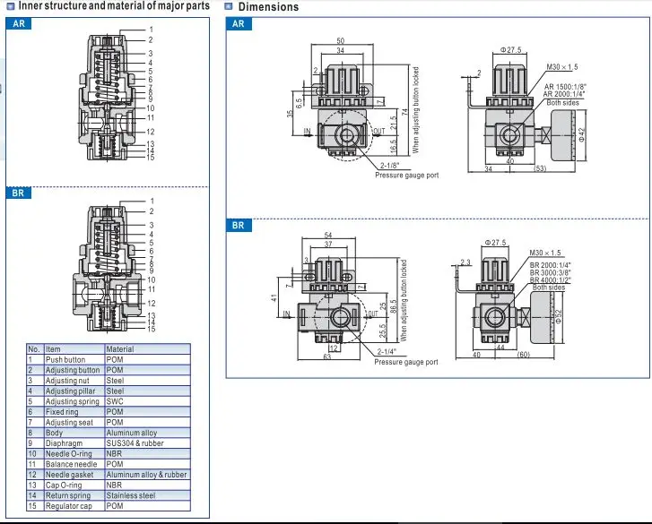Viewport: 652px width, 524px height.
Task: Click the AR label in the Inner structure panel
Action: (19, 23)
